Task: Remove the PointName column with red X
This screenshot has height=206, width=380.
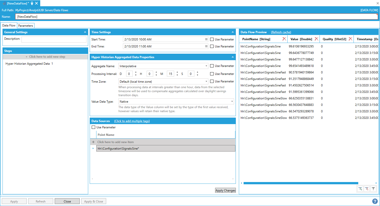Action: [x=284, y=39]
